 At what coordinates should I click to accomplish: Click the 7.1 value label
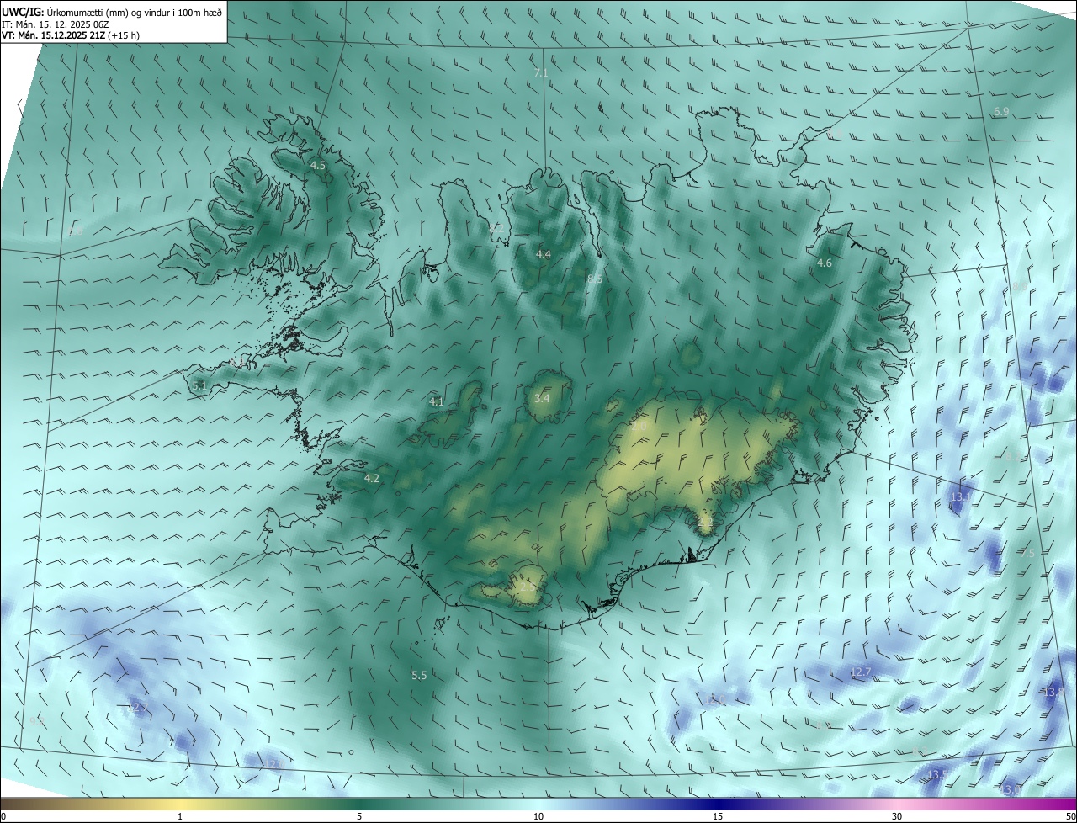[x=541, y=73]
